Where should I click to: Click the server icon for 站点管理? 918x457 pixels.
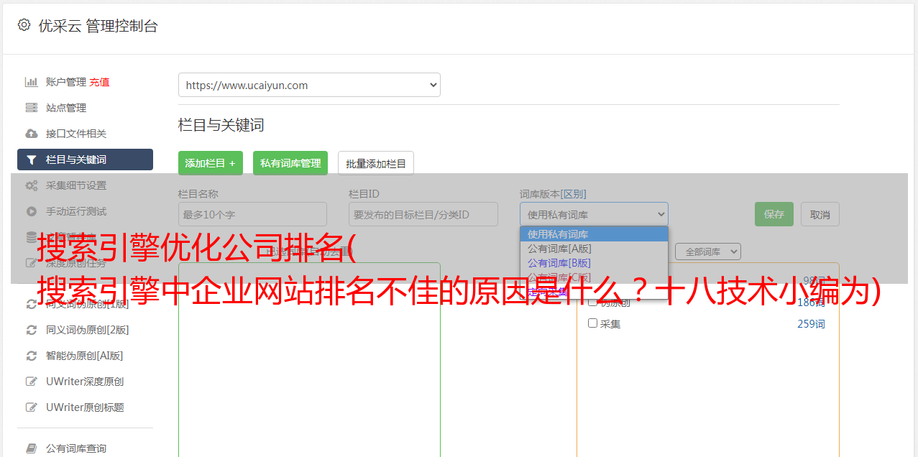(32, 108)
